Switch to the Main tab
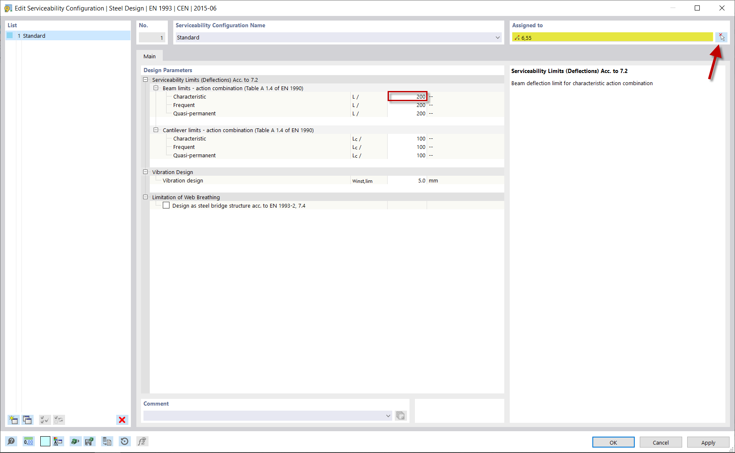This screenshot has width=735, height=453. point(149,56)
